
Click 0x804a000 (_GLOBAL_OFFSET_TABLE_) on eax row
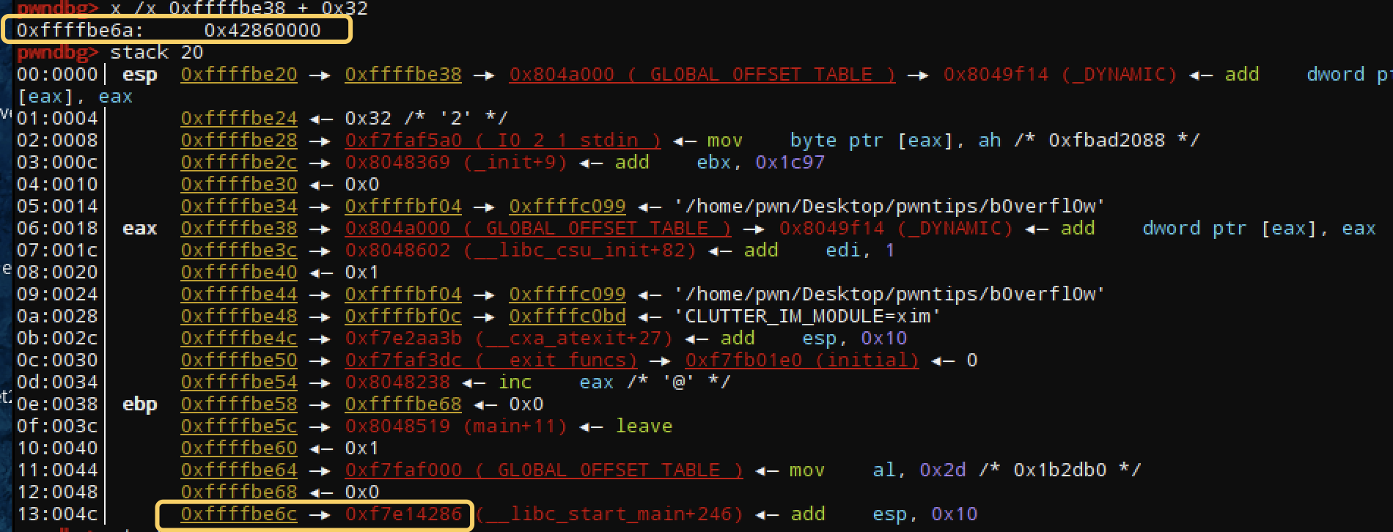[x=538, y=229]
